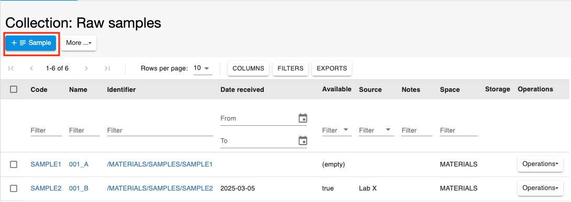Click MATERIALS space cell for SAMPLE2
Viewport: 571px width, 202px height.
pos(459,188)
